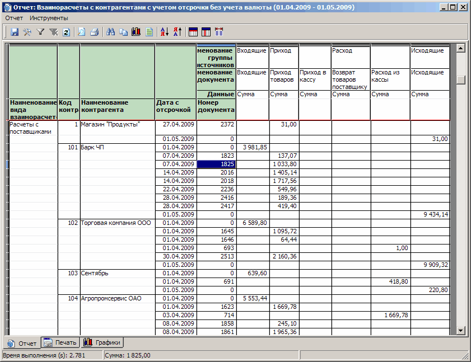The height and width of the screenshot is (362, 471).
Task: Click the Наименование контрагента column header
Action: 117,110
